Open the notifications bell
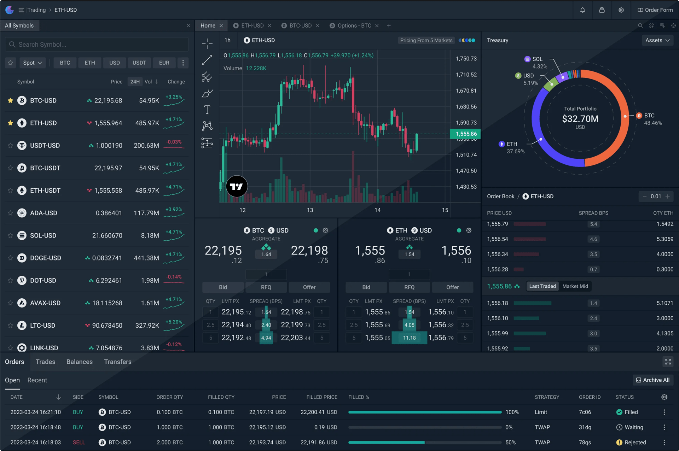 582,10
